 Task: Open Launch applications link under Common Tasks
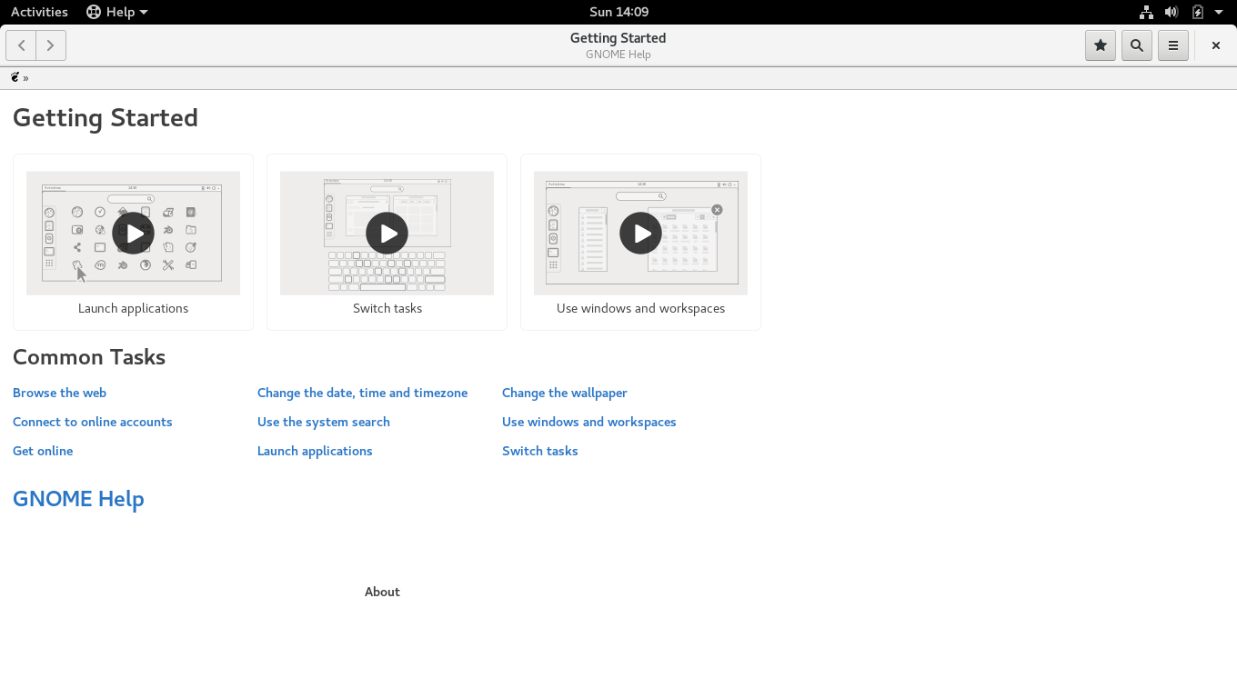click(x=315, y=451)
